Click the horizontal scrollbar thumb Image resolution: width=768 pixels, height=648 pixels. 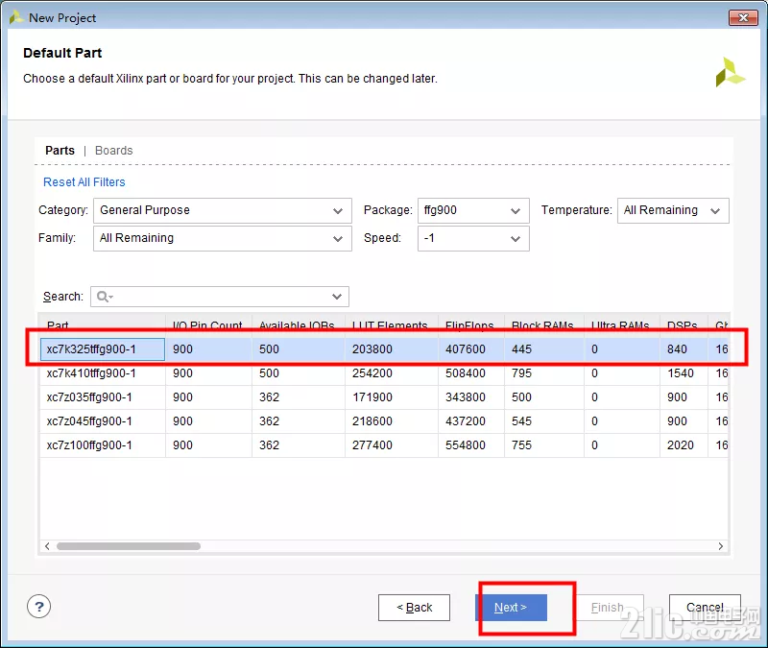click(129, 546)
